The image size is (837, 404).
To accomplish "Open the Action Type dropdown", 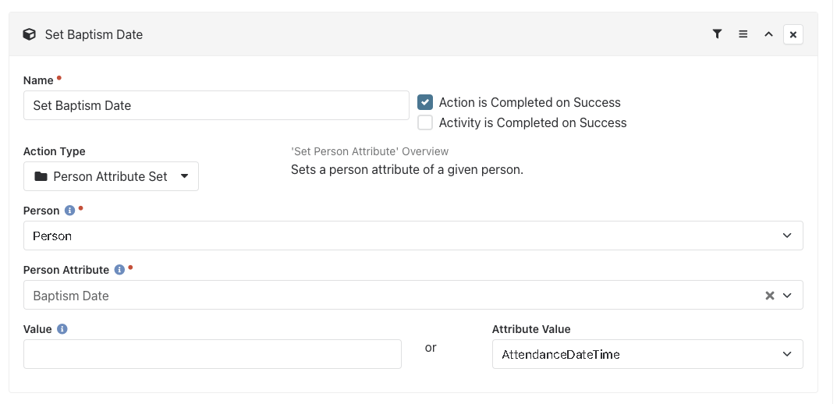I will click(111, 176).
